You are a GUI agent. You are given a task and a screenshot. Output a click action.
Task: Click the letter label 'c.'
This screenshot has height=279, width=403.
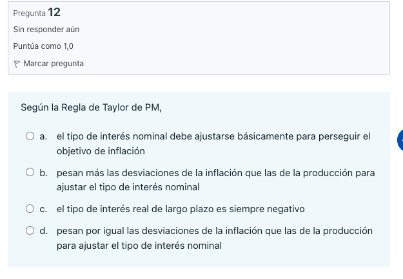pos(44,209)
